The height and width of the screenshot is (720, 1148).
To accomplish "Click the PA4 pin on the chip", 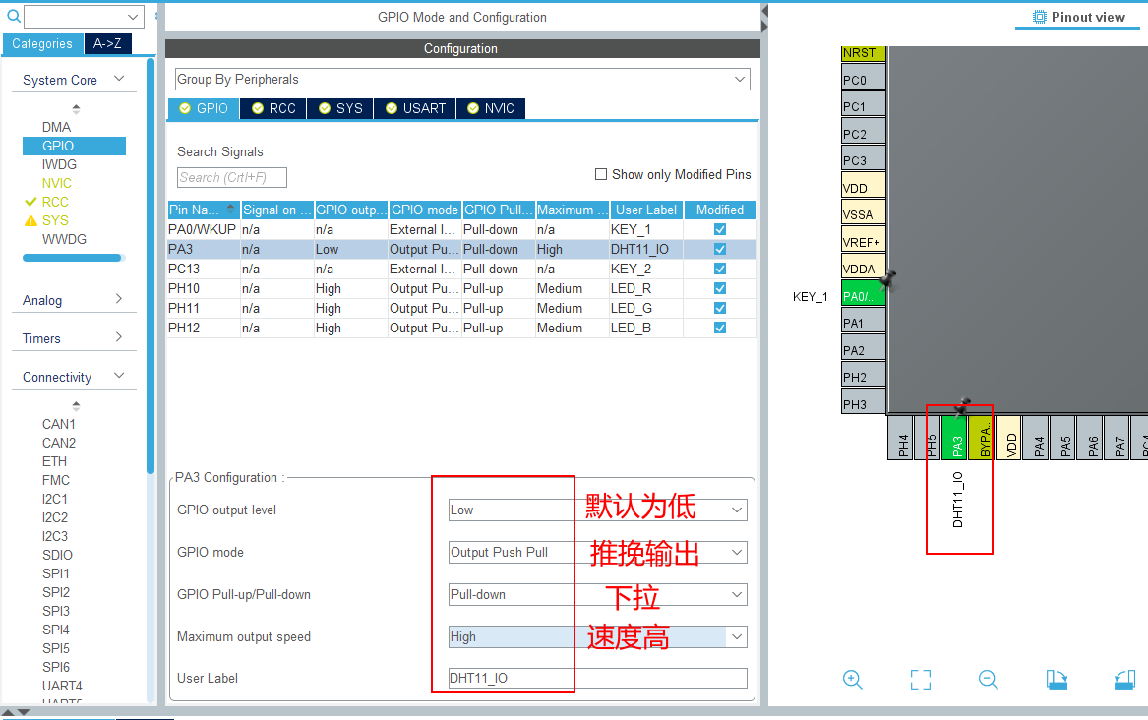I will [1036, 438].
